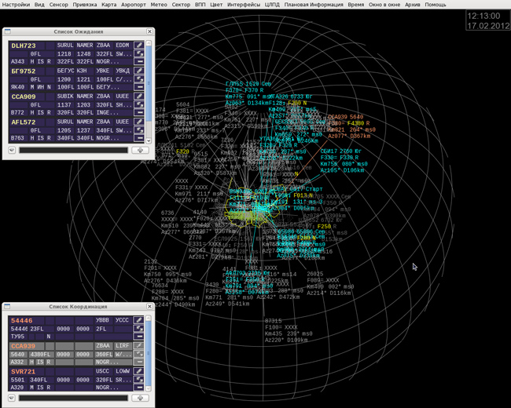Open the Интерфейсы menu

[244, 5]
